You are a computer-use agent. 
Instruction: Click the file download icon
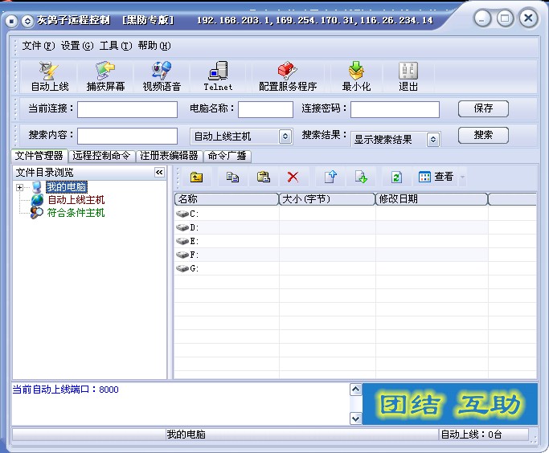click(361, 177)
